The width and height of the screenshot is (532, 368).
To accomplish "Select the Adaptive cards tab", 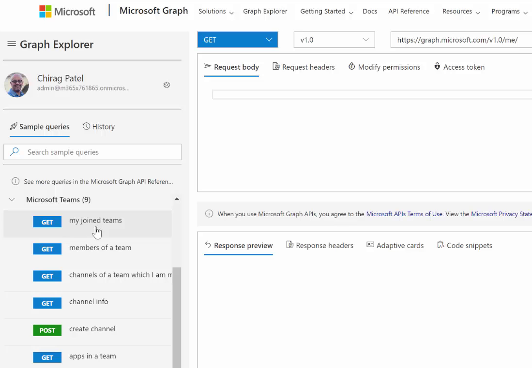I will click(395, 245).
